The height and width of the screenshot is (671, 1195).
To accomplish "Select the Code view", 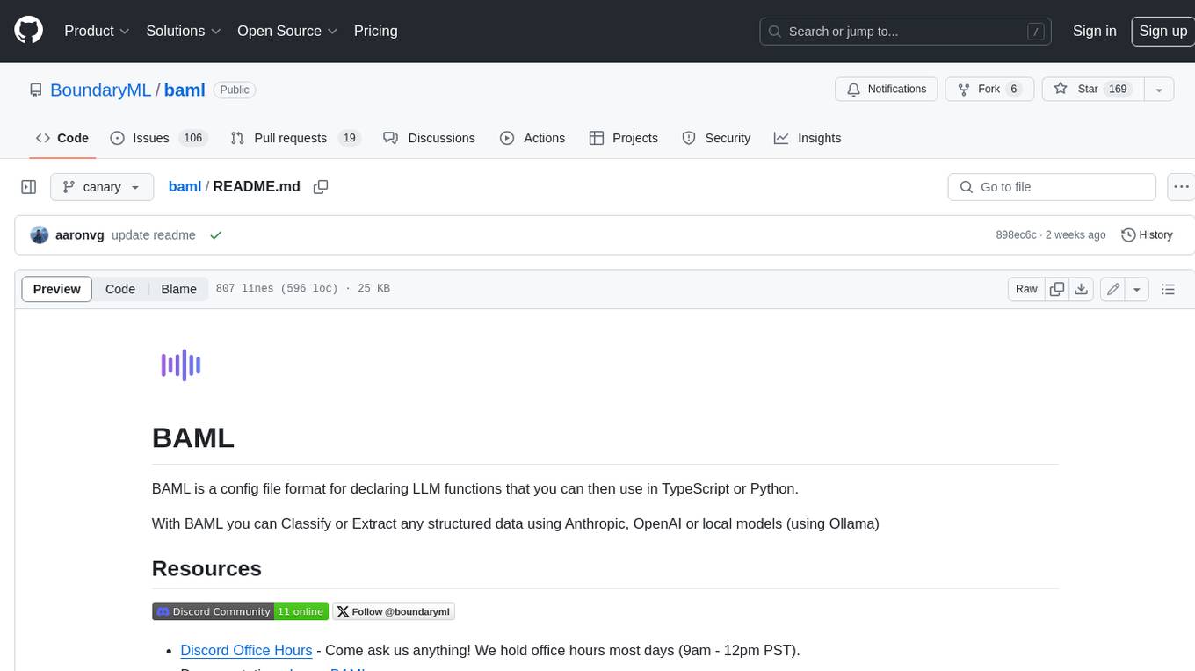I will (x=120, y=289).
